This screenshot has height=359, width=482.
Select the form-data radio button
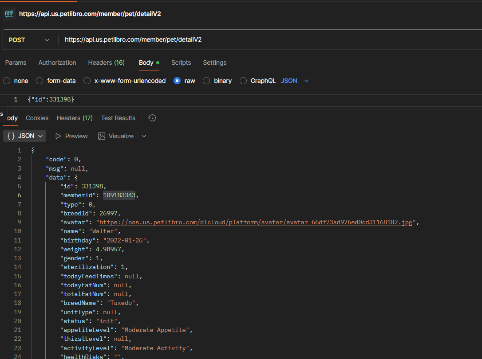click(x=40, y=81)
